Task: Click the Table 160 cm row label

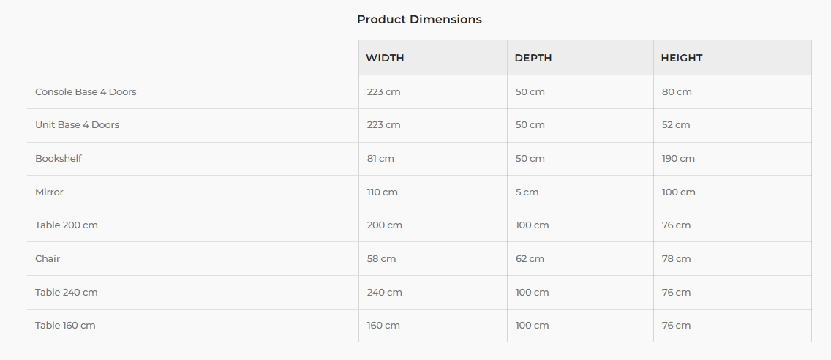Action: tap(65, 325)
